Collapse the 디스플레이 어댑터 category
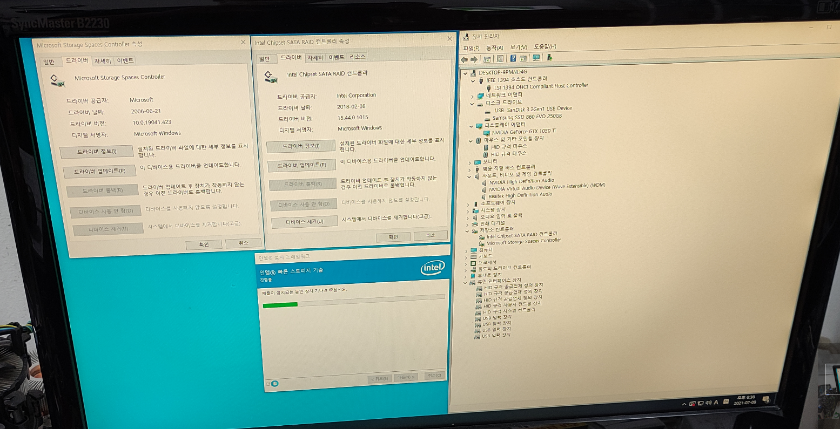Image resolution: width=840 pixels, height=429 pixels. click(x=471, y=126)
